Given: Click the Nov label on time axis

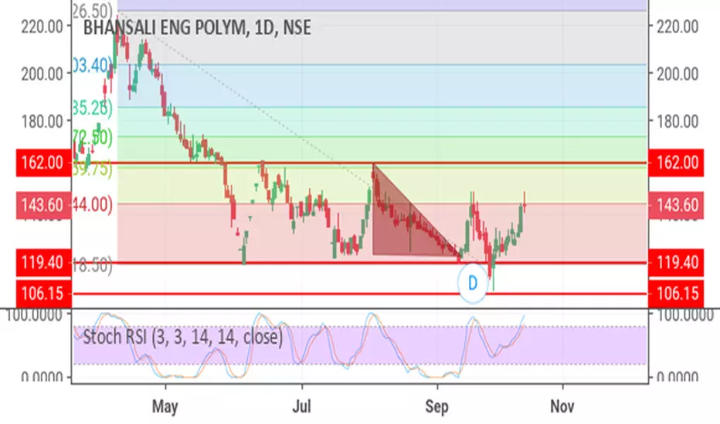Looking at the screenshot, I should tap(562, 406).
